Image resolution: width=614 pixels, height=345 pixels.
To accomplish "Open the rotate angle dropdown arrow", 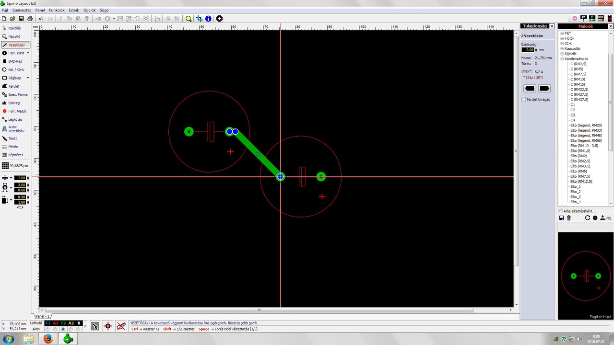I will pos(114,19).
